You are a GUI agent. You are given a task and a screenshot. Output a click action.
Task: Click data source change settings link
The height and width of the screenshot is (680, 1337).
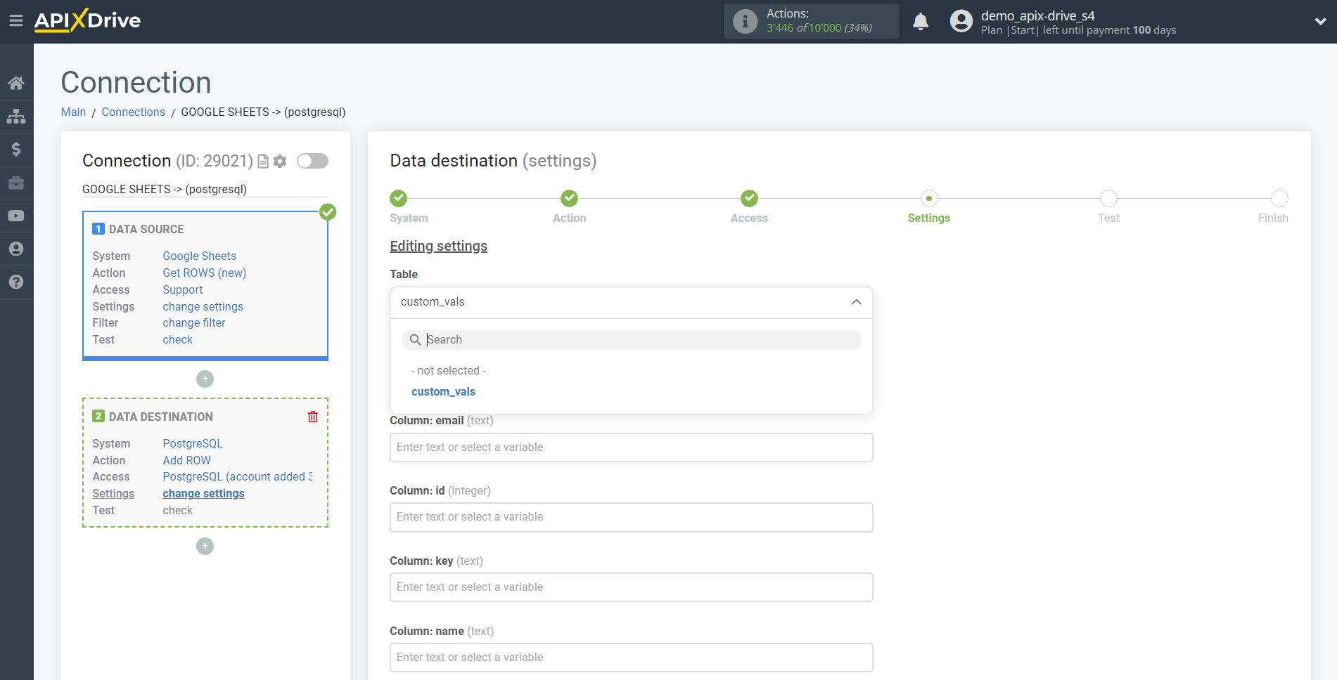[203, 306]
